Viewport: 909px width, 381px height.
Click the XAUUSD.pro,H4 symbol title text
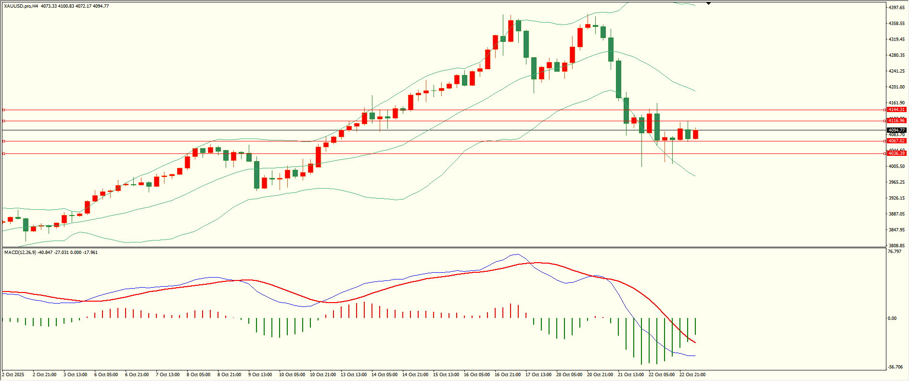point(21,6)
